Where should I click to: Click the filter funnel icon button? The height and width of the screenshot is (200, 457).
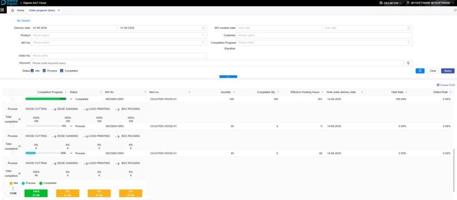pos(408,63)
